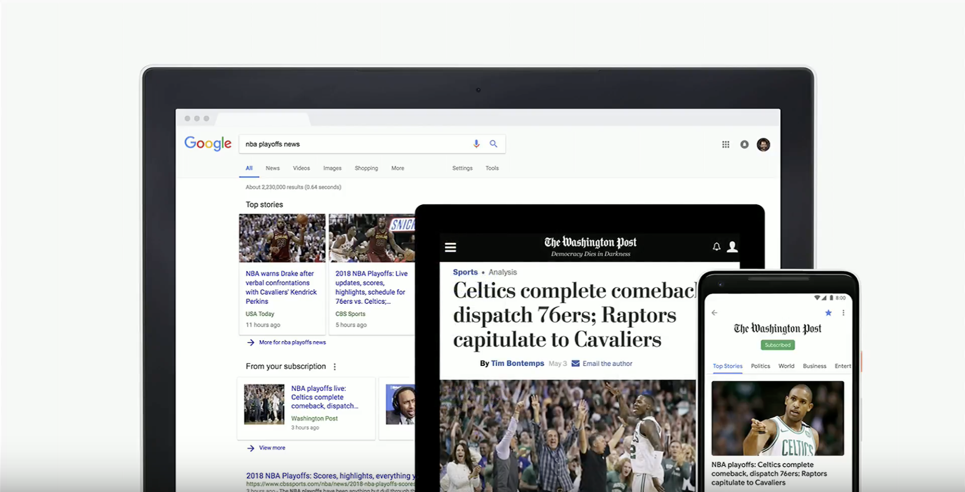965x492 pixels.
Task: Select Business tab on phone
Action: pyautogui.click(x=815, y=366)
